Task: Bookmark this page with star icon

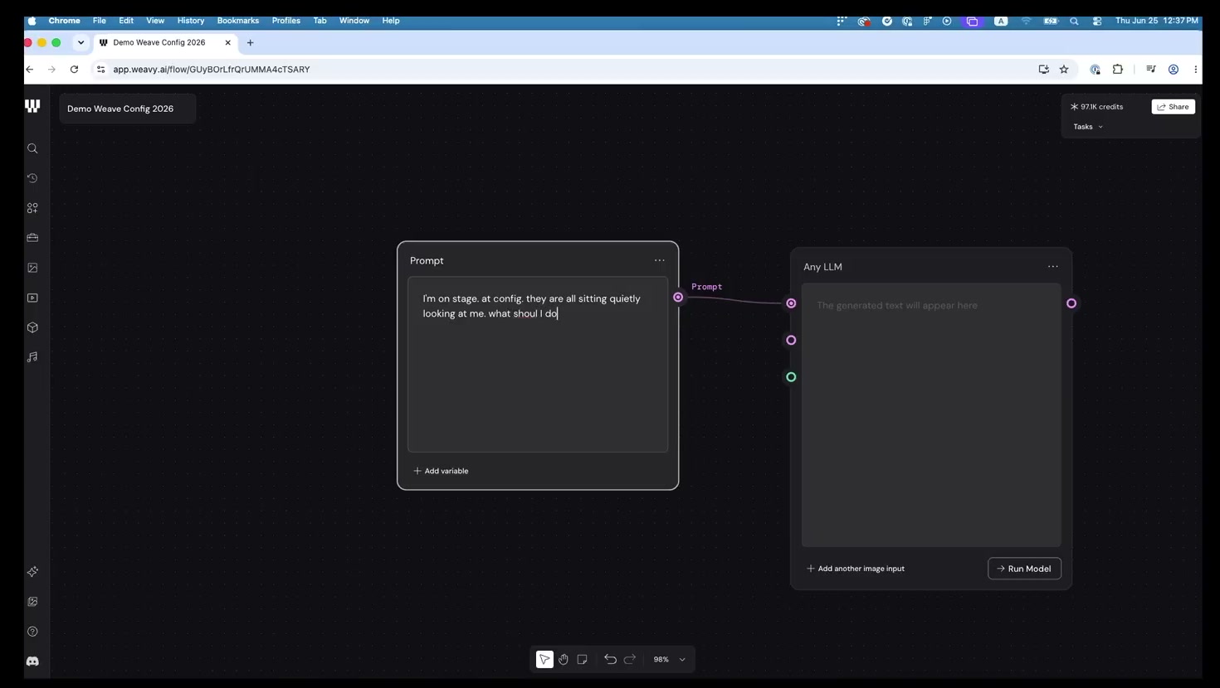Action: (1064, 70)
